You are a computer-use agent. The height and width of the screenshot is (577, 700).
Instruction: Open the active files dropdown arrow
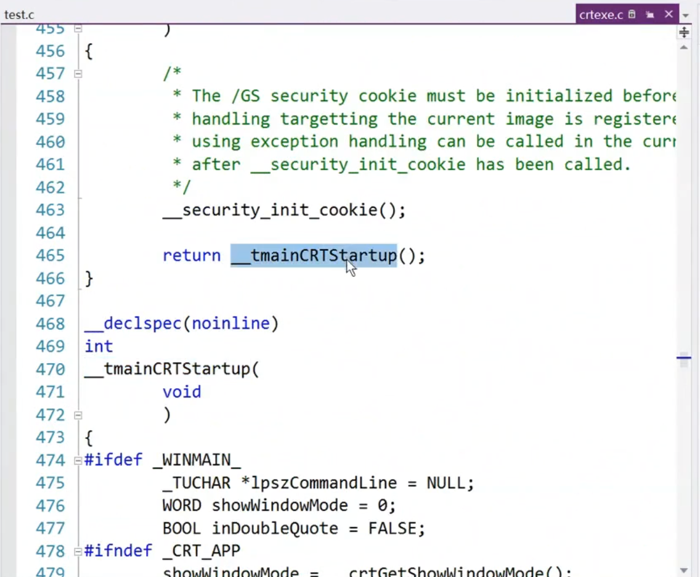pos(686,15)
